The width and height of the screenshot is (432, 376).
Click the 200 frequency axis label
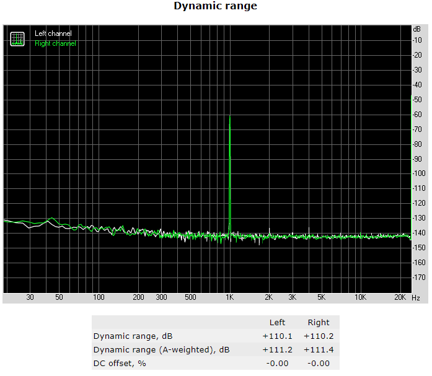click(x=138, y=297)
